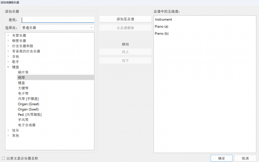The height and width of the screenshot is (162, 259).
Task: Select the 弦乐 category label
Action: coord(16,130)
